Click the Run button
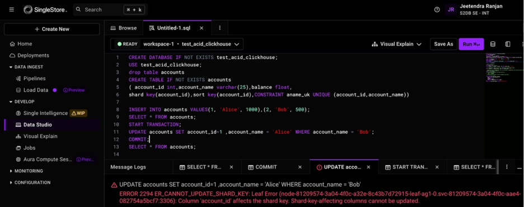Viewport: 524px width, 207px height. [x=471, y=44]
